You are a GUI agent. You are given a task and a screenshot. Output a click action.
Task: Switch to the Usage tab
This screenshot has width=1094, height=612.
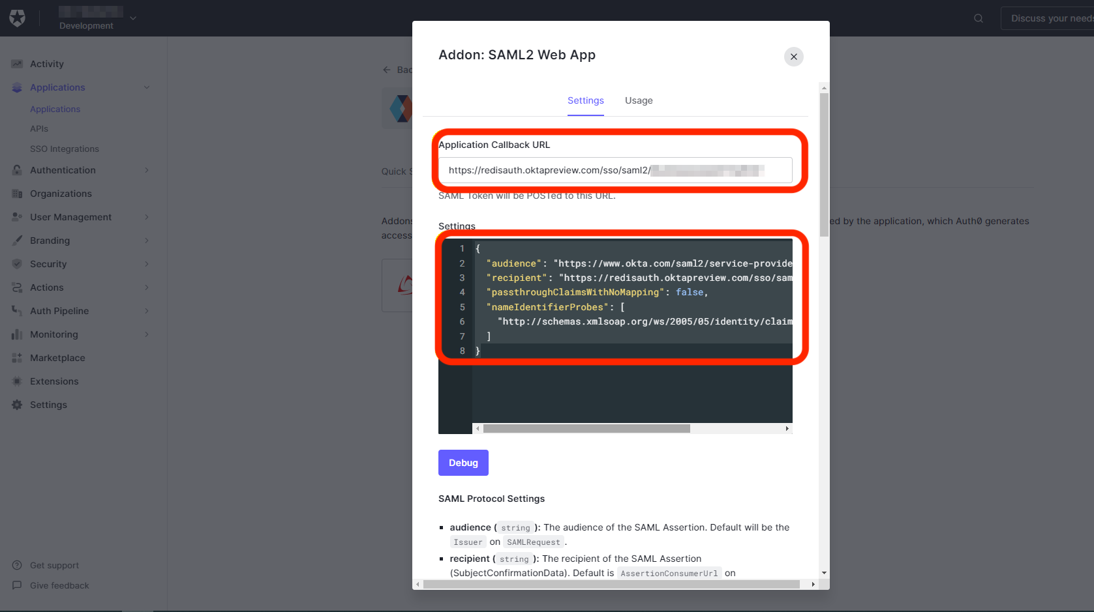[x=638, y=100]
